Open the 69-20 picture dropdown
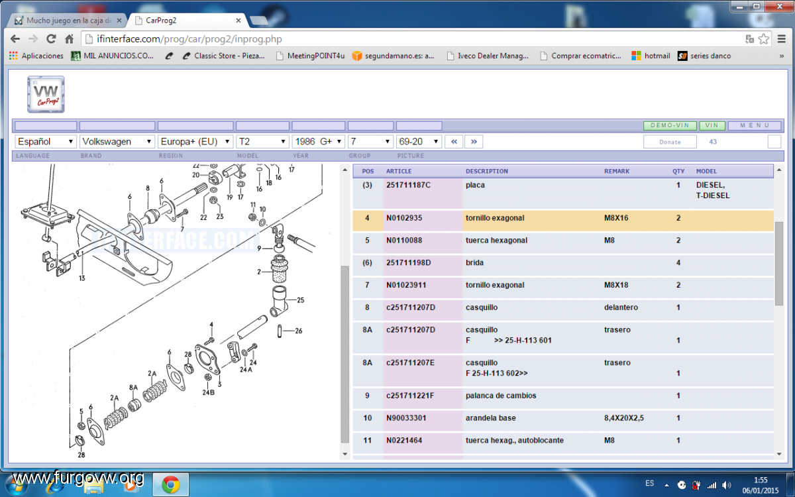The image size is (795, 497). (x=419, y=142)
